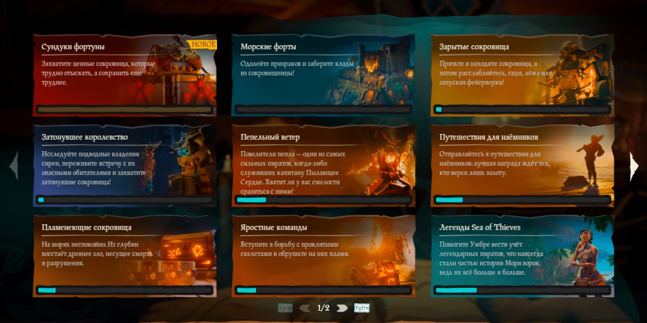647x323 pixels.
Task: Click the НОВОЕ badge on Сундуки фортуны
Action: click(204, 44)
